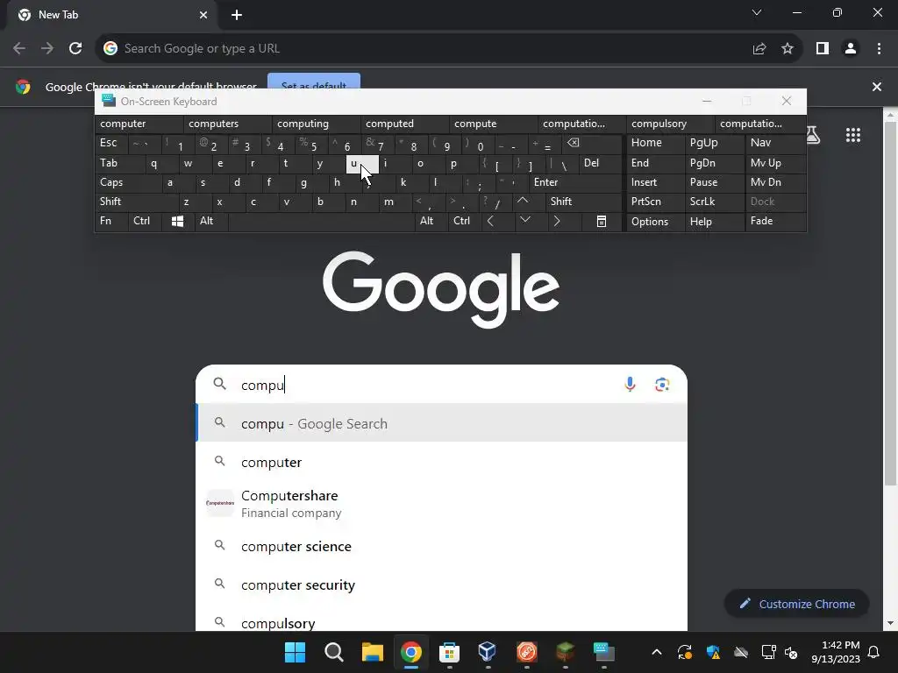Open Microsoft Store from taskbar
898x673 pixels.
[x=450, y=652]
